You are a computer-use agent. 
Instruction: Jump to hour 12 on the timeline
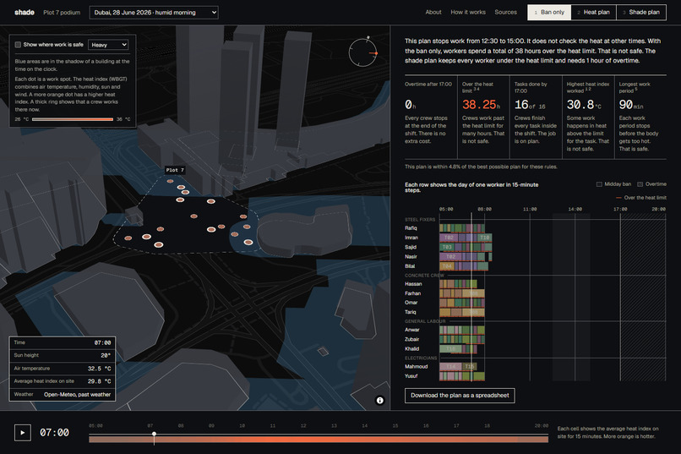303,426
